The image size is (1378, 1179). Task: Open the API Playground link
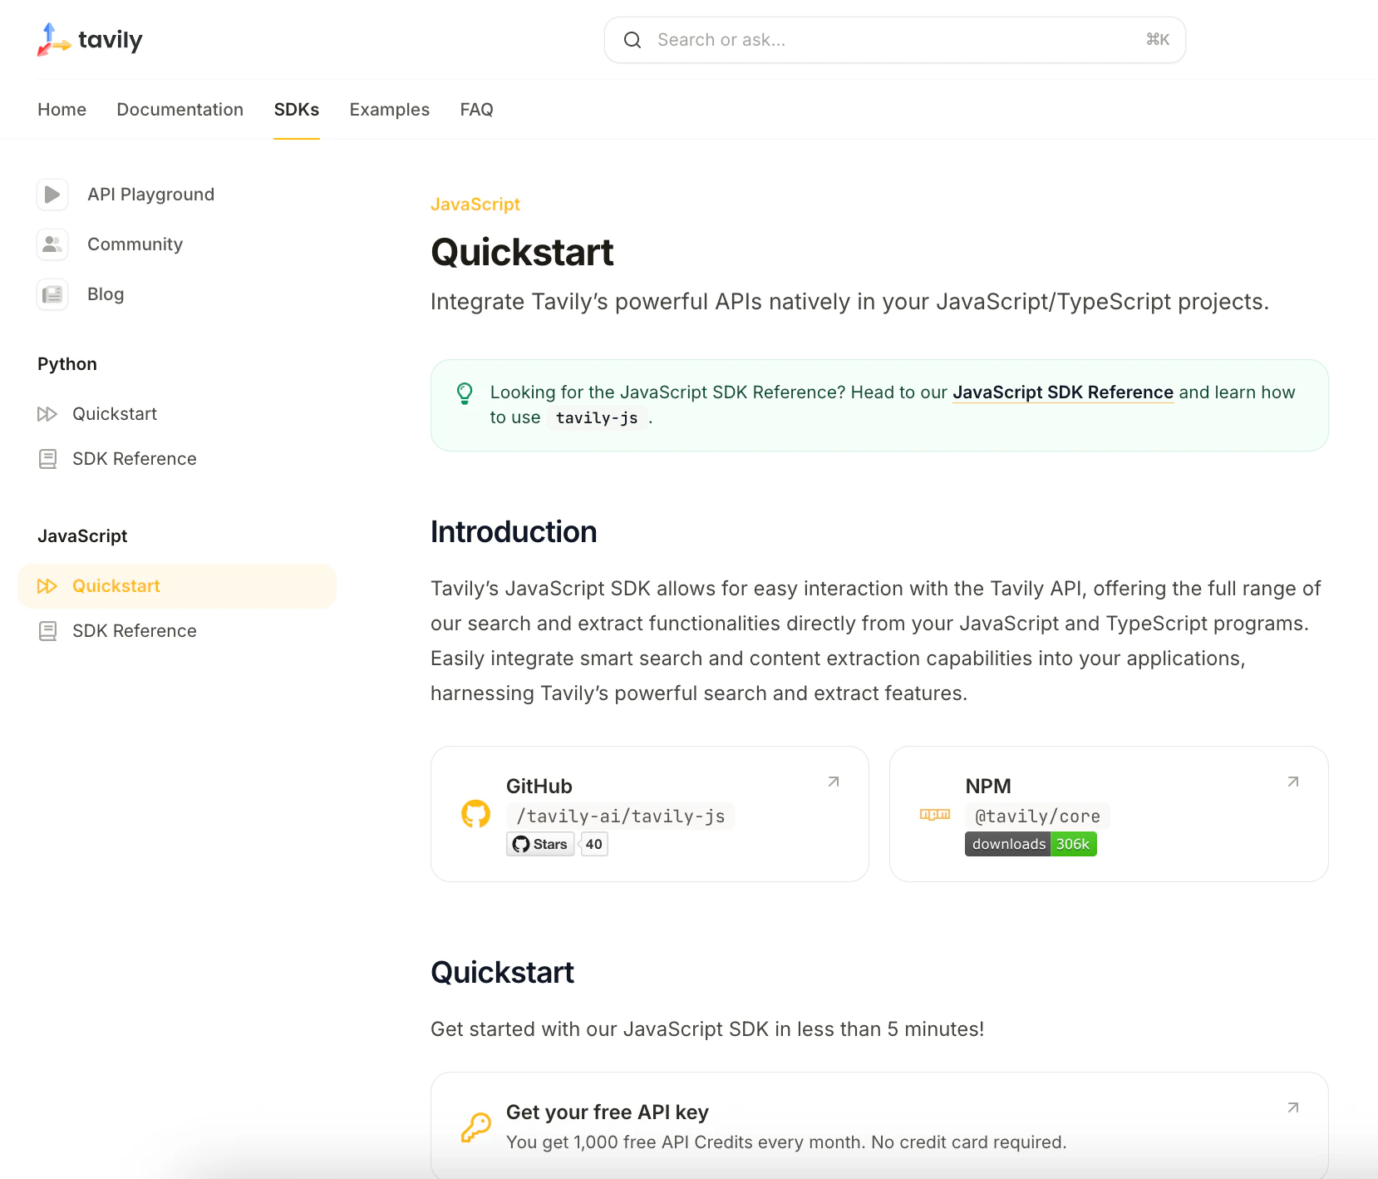[151, 195]
